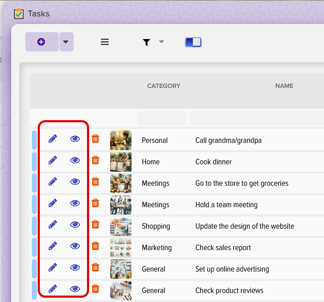Click the Check sales report text
This screenshot has width=324, height=302.
(223, 248)
